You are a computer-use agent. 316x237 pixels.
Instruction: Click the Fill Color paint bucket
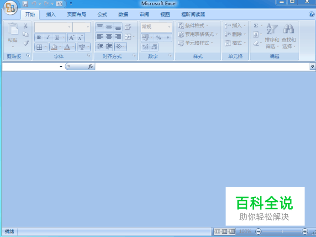click(x=54, y=47)
